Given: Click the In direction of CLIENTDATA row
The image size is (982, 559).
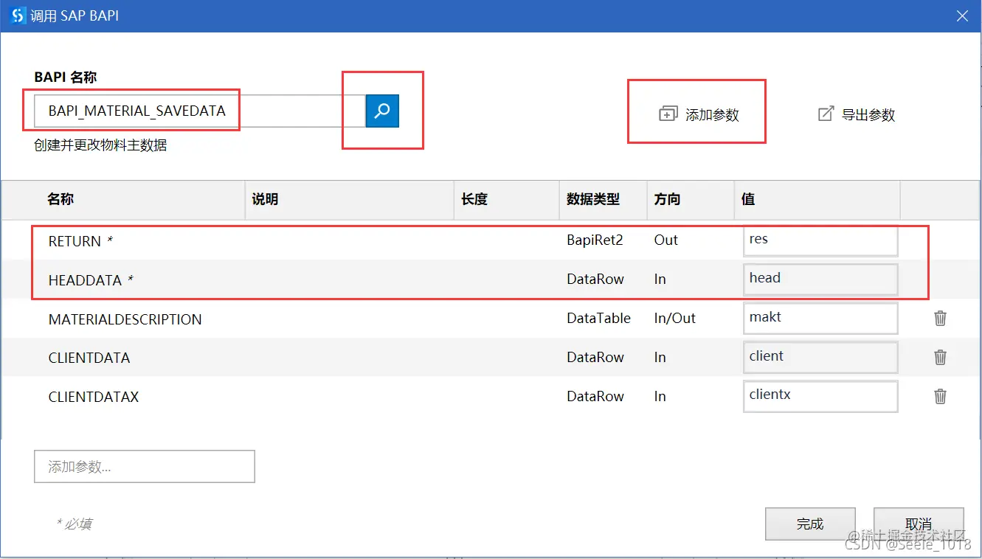Looking at the screenshot, I should point(660,358).
